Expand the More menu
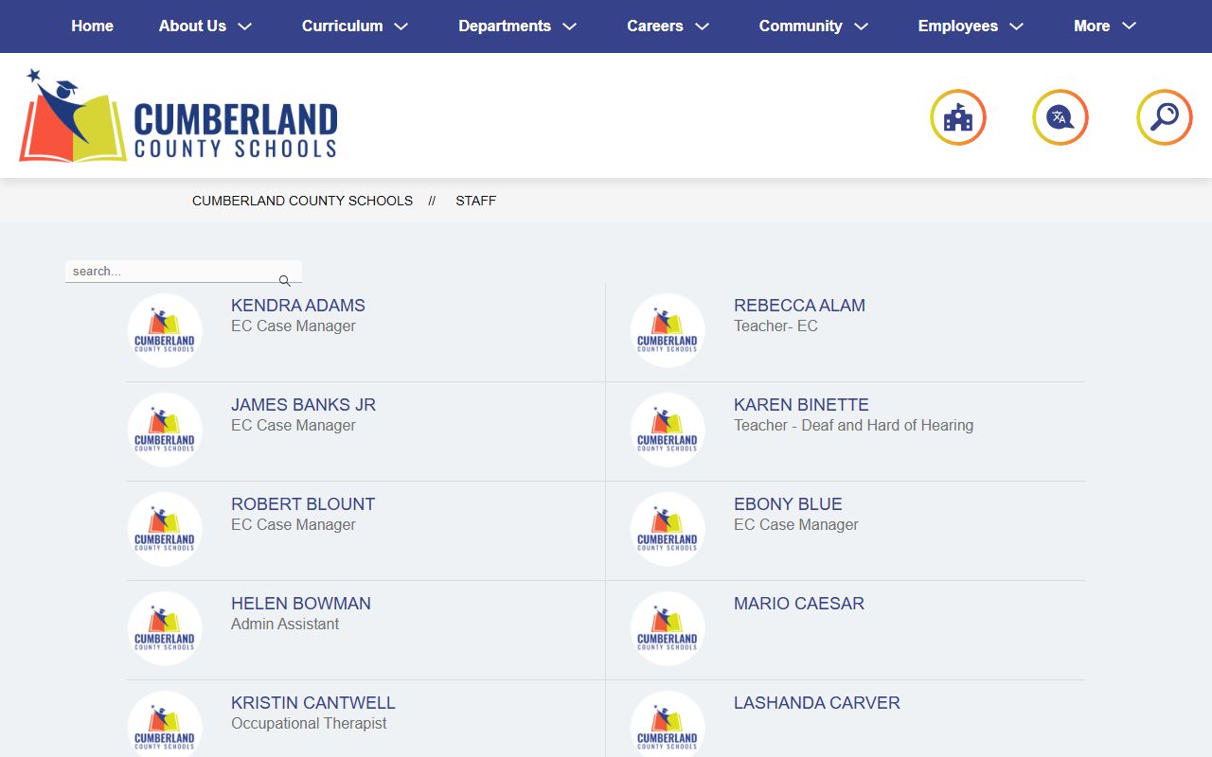Image resolution: width=1212 pixels, height=757 pixels. coord(1105,26)
